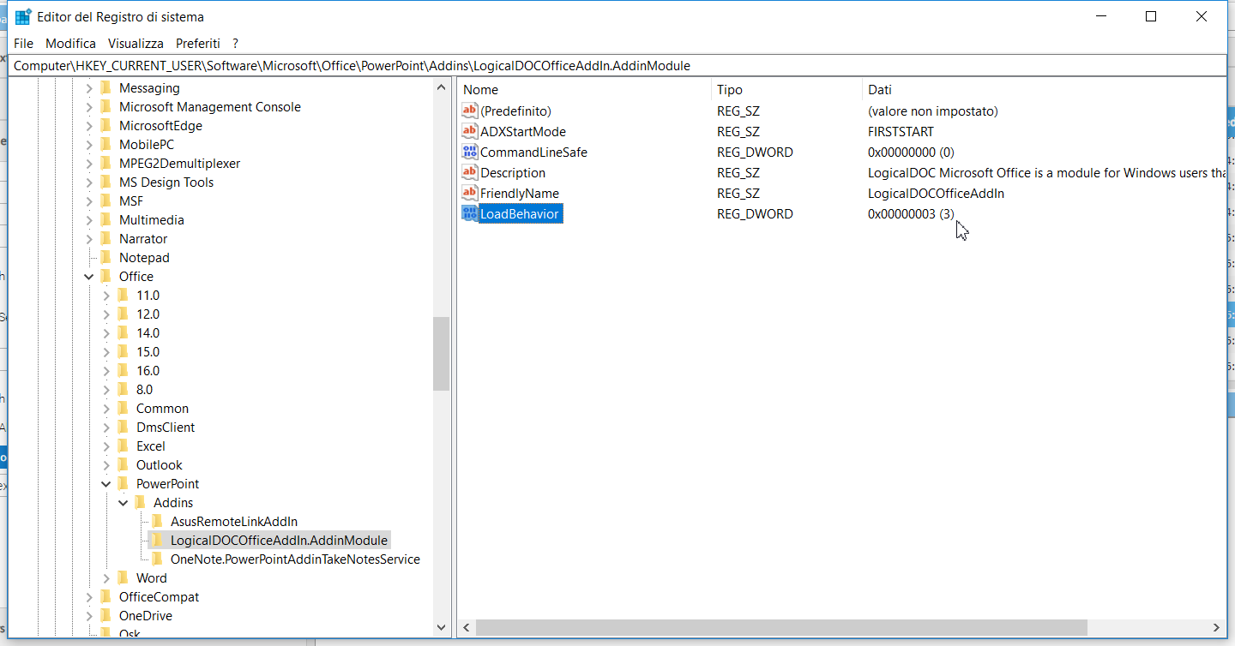Click the Office folder icon
The width and height of the screenshot is (1235, 646).
click(106, 276)
